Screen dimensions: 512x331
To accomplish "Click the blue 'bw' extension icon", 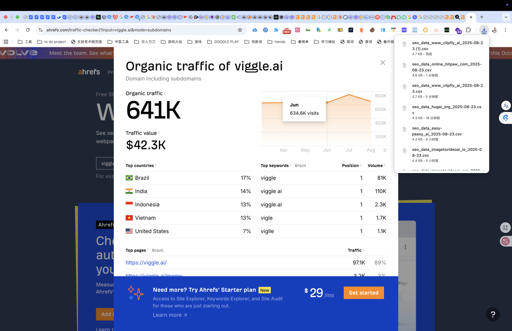I will coord(308,30).
